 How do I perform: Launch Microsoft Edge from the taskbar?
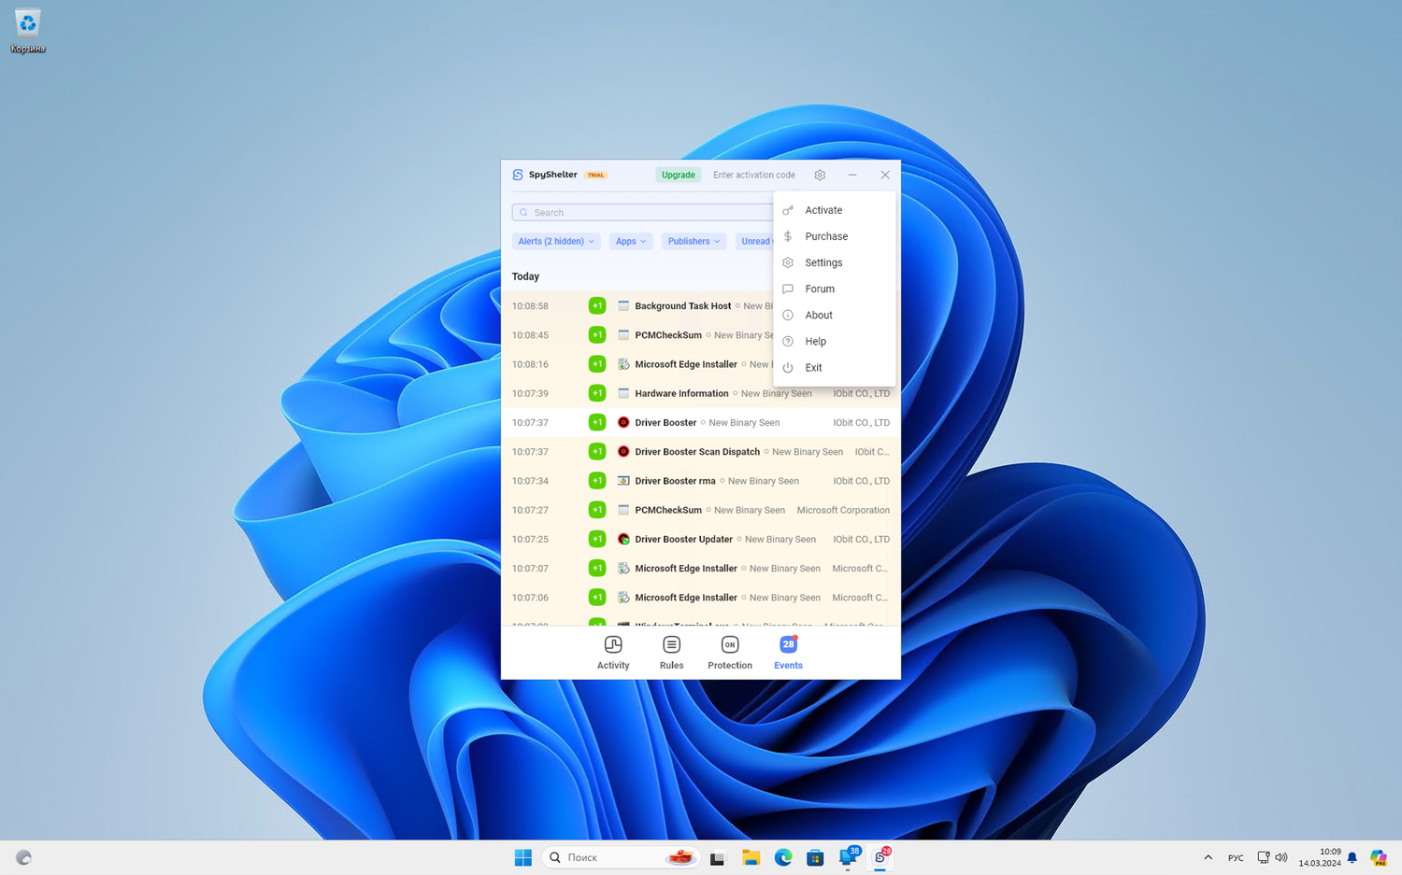click(x=783, y=857)
